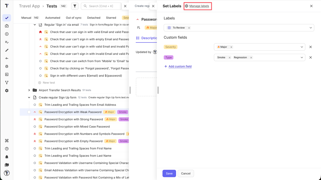Screen dimensions: 321x180
Task: Open the Description tab in test detail
Action: coord(146,38)
